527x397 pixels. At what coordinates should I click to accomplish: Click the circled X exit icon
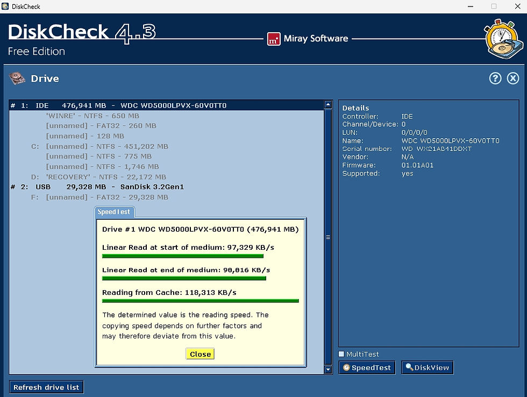pos(513,78)
